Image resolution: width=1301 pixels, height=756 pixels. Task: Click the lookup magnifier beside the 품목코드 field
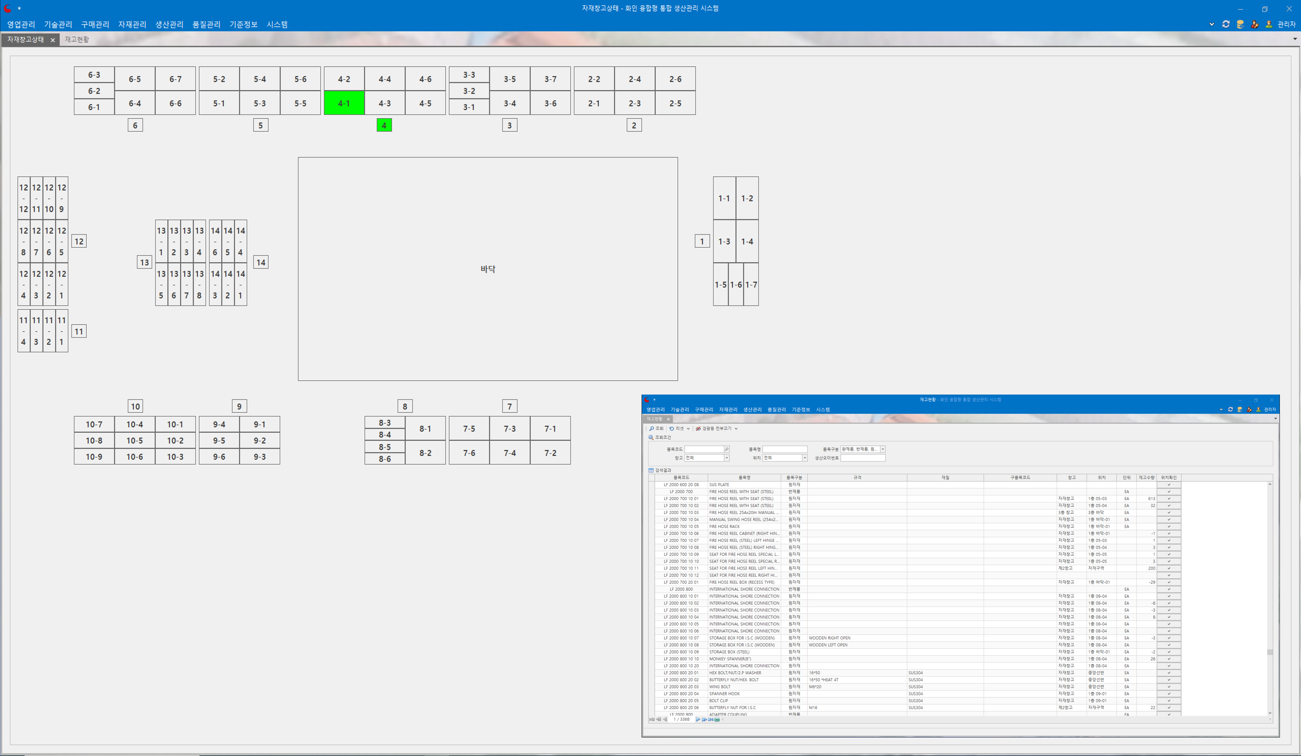click(x=726, y=449)
